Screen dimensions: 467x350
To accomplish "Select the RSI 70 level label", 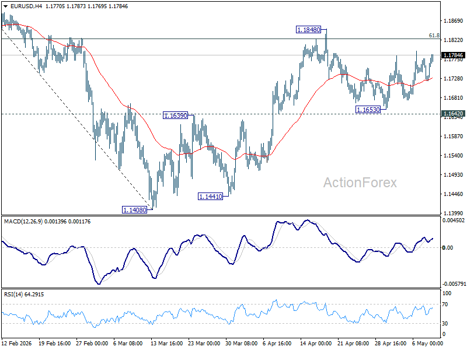I will pos(445,304).
